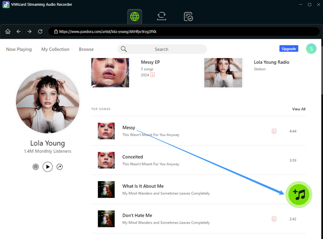Click the explicit E badge on Don't Hate Me row
The image size is (323, 239).
[274, 219]
